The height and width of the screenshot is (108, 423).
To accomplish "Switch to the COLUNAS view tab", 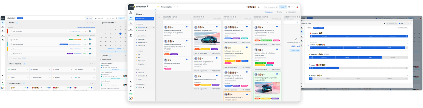I will (x=268, y=12).
